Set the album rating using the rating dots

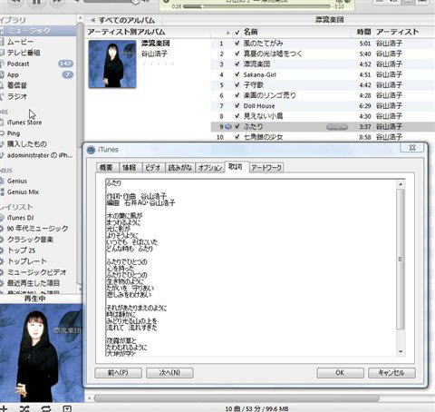[158, 64]
